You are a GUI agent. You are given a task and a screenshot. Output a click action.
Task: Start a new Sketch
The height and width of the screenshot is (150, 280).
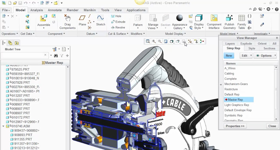(101, 20)
